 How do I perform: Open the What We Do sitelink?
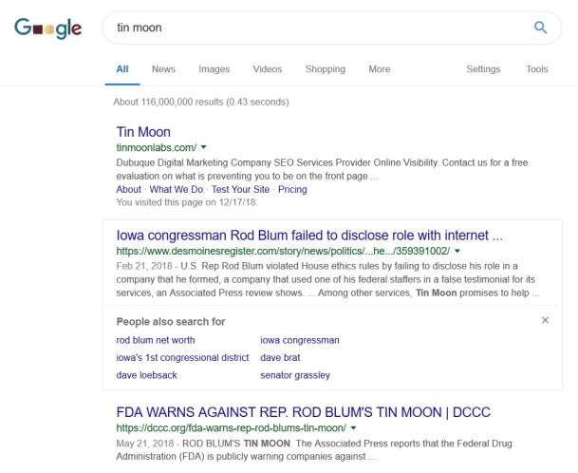coord(177,189)
